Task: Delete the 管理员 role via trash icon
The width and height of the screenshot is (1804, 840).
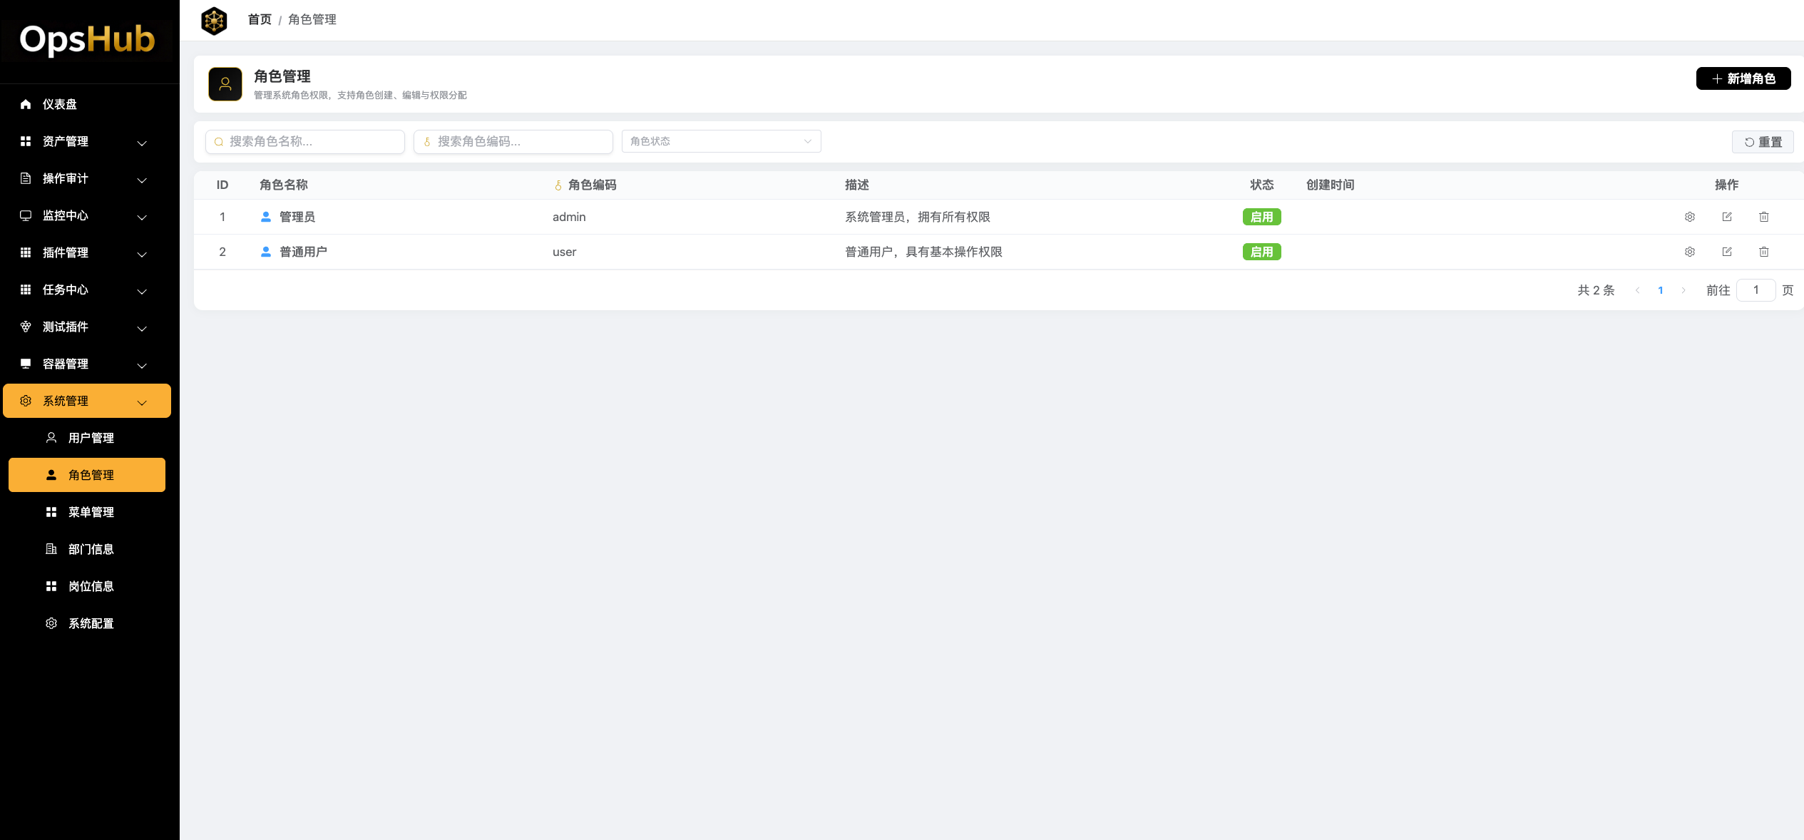Action: click(x=1763, y=217)
